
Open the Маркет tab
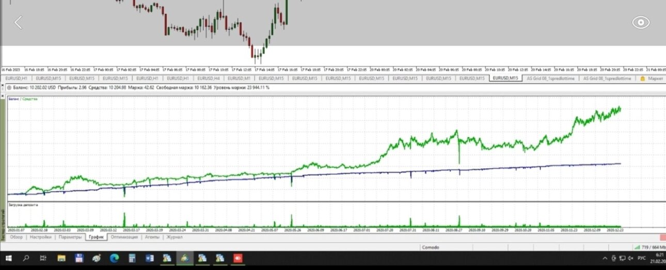click(652, 78)
